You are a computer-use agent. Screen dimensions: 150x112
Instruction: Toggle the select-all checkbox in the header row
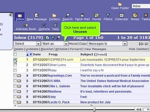15,54
